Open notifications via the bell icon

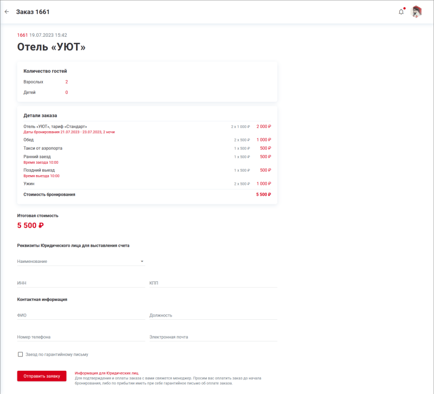[400, 11]
